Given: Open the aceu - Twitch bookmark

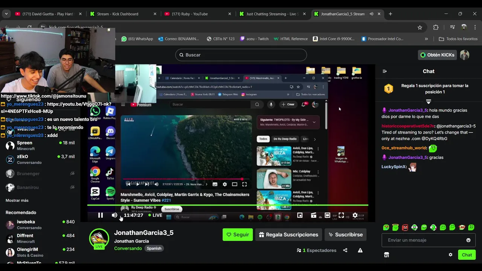Looking at the screenshot, I should pos(254,39).
